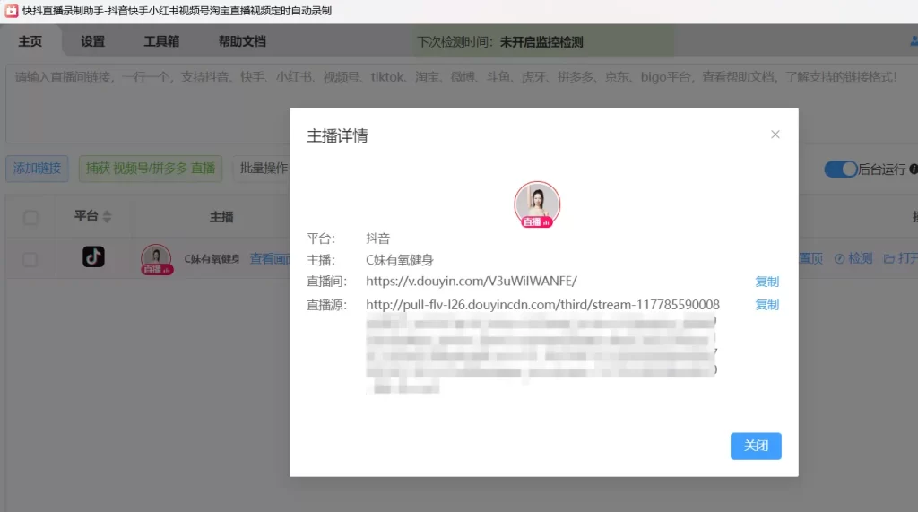Click the 检测 action in the row
This screenshot has width=918, height=512.
point(853,258)
